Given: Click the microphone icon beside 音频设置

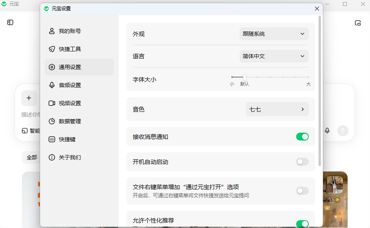Looking at the screenshot, I should (x=52, y=85).
